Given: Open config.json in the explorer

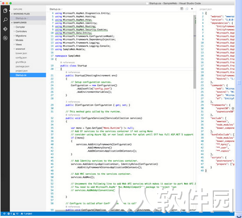Looking at the screenshot, I should coord(28,58).
